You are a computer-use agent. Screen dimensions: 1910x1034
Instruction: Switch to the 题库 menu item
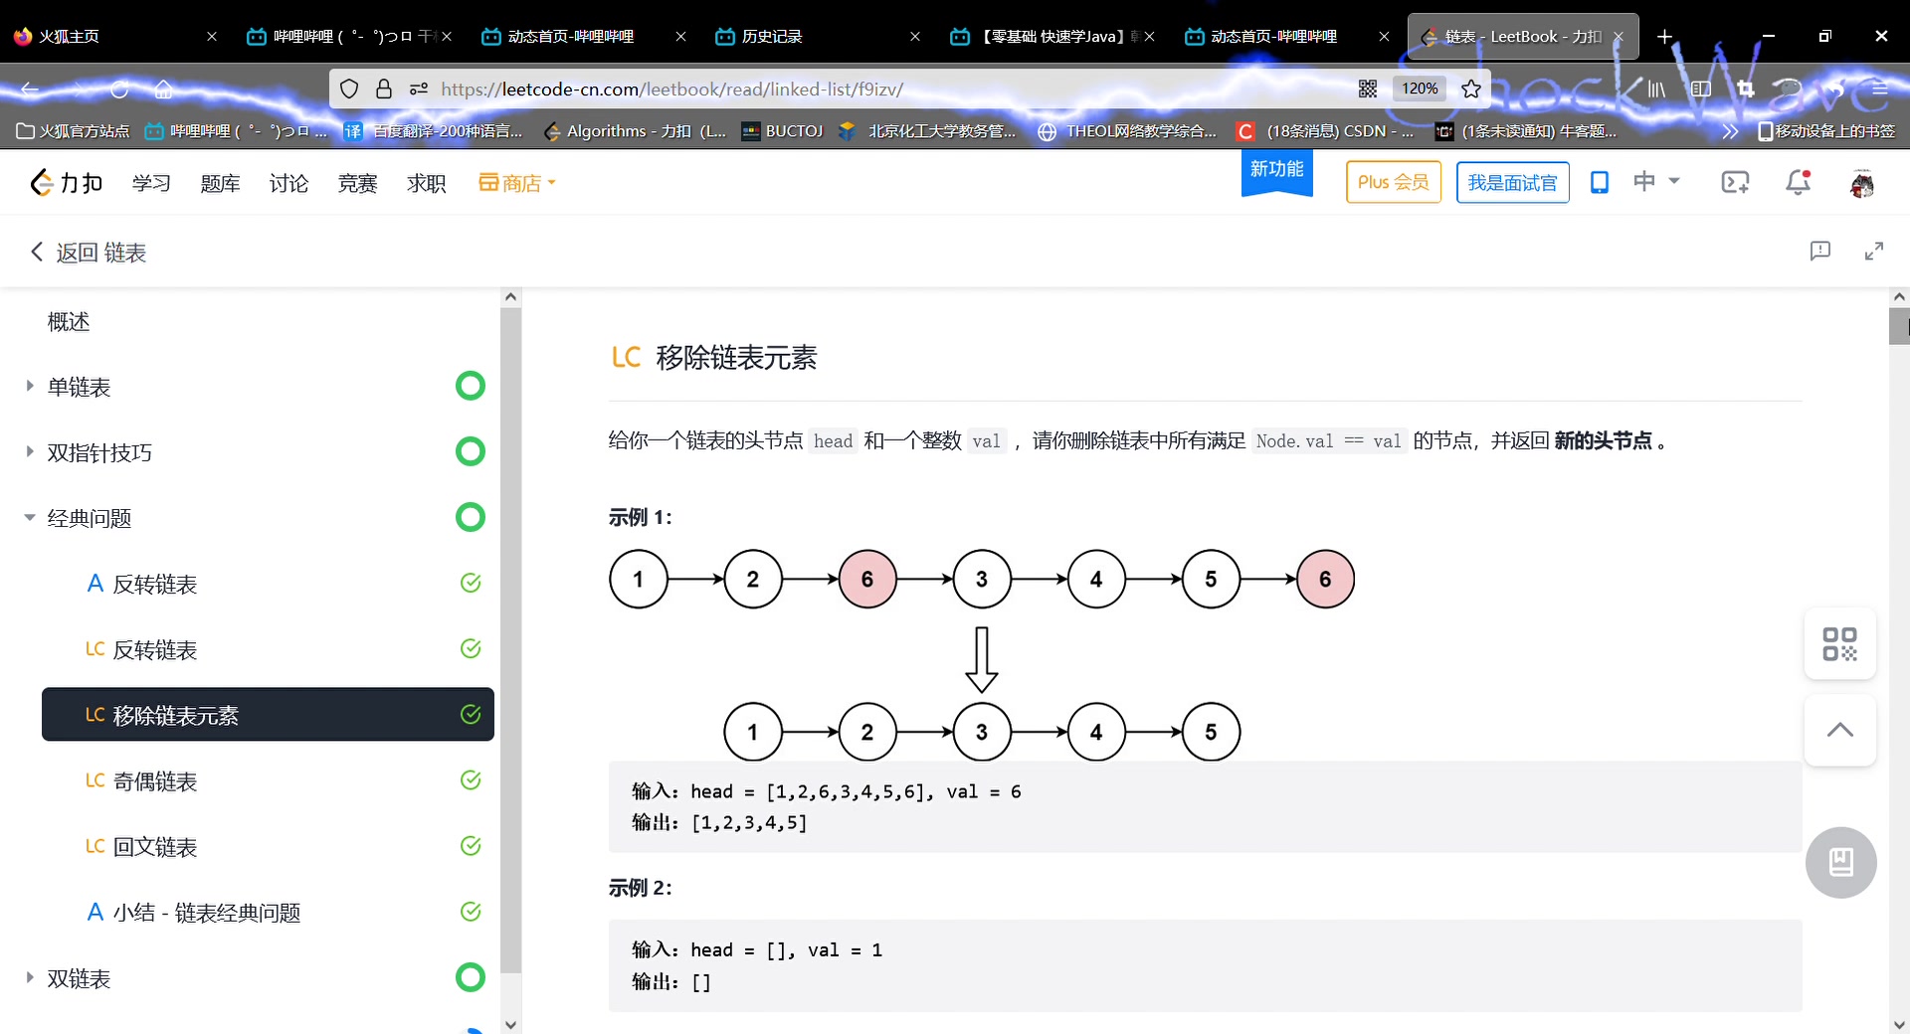click(x=220, y=182)
